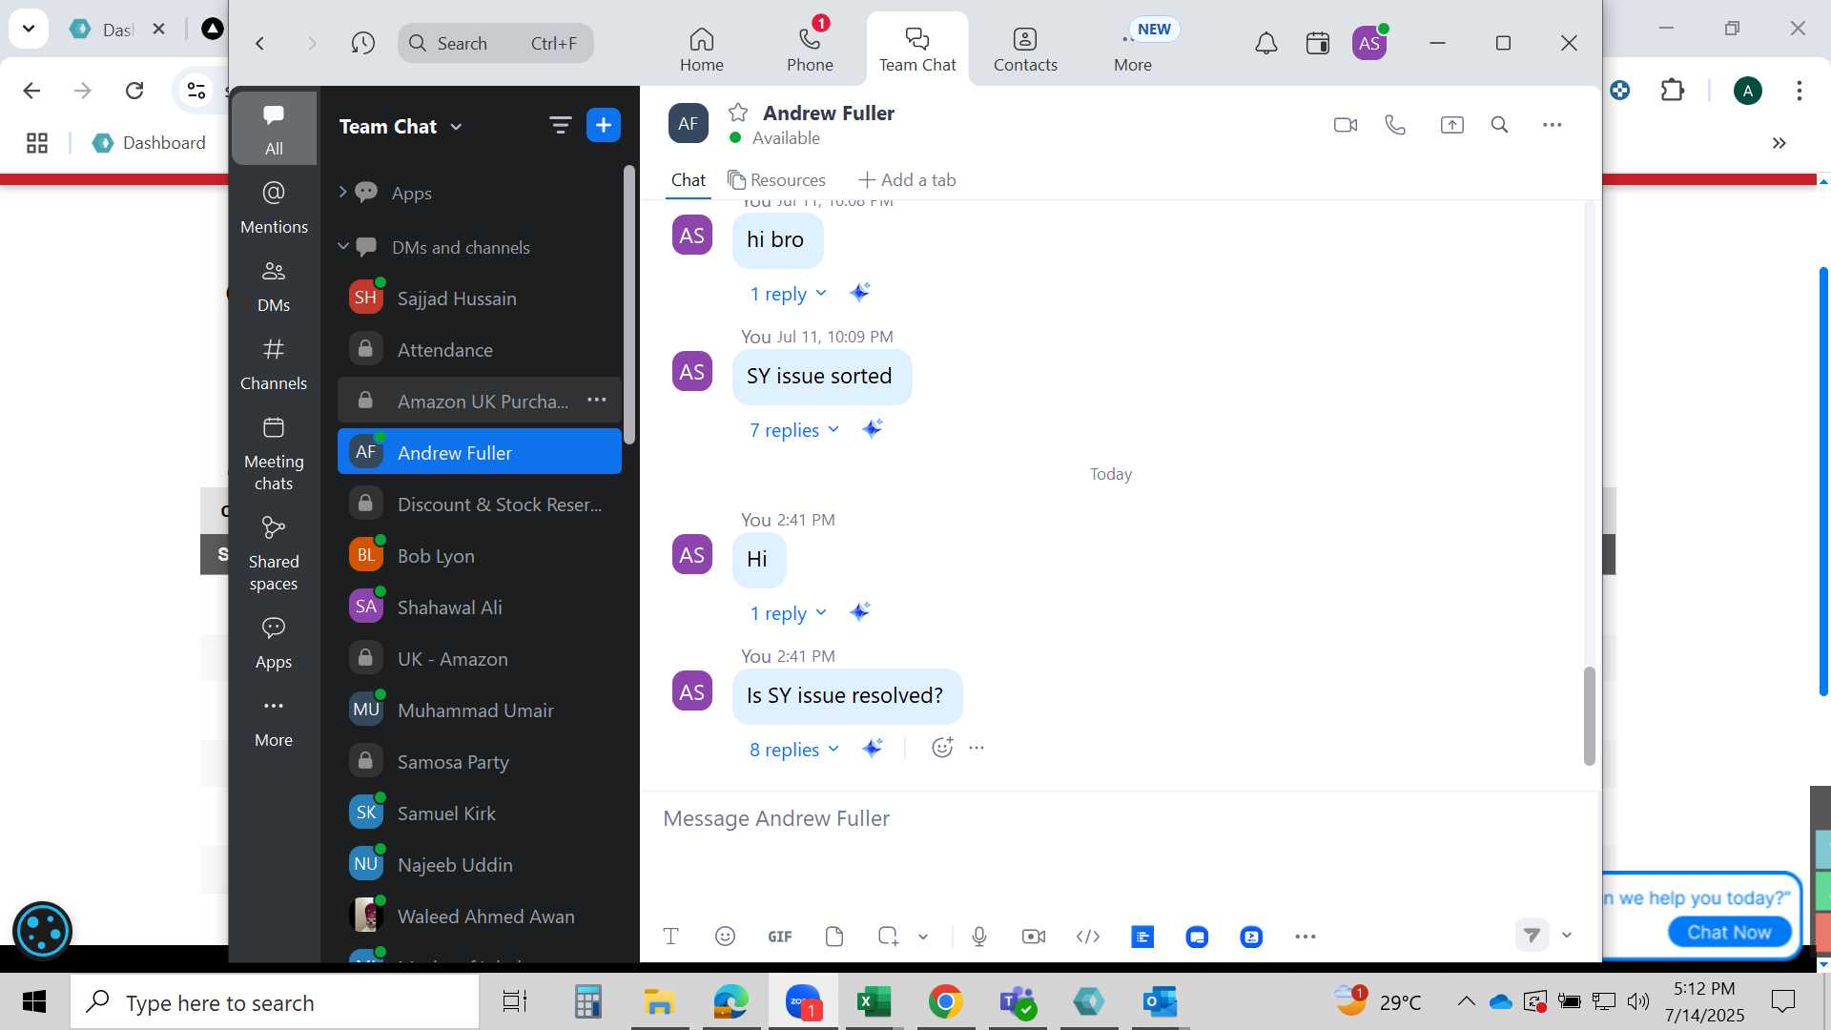Open options for Amazon UK Purcha channel

(597, 400)
